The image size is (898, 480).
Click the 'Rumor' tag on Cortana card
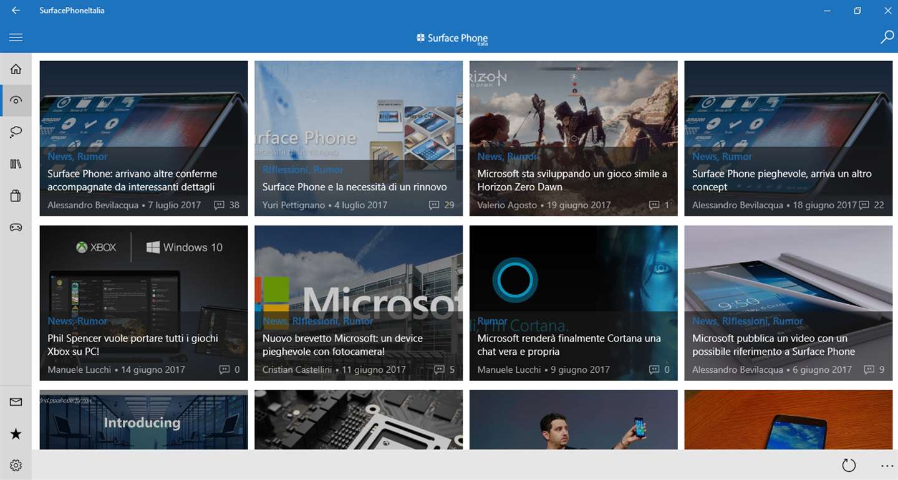click(492, 321)
